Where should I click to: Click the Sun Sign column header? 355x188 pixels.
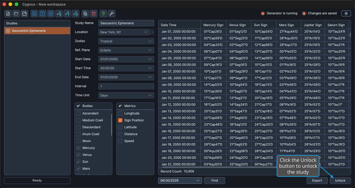(x=264, y=25)
